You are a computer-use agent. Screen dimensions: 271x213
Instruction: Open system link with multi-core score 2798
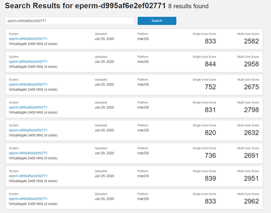[x=28, y=107]
